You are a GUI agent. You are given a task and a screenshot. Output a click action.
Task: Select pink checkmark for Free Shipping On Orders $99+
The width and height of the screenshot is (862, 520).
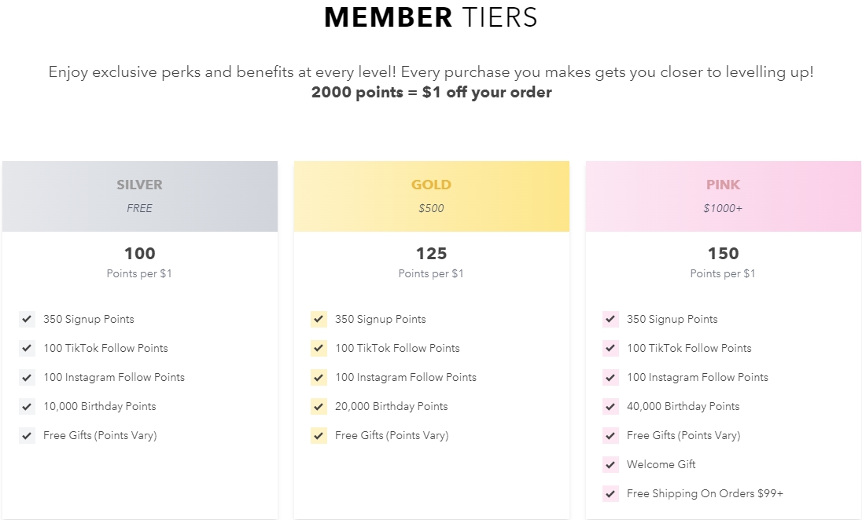[x=611, y=493]
